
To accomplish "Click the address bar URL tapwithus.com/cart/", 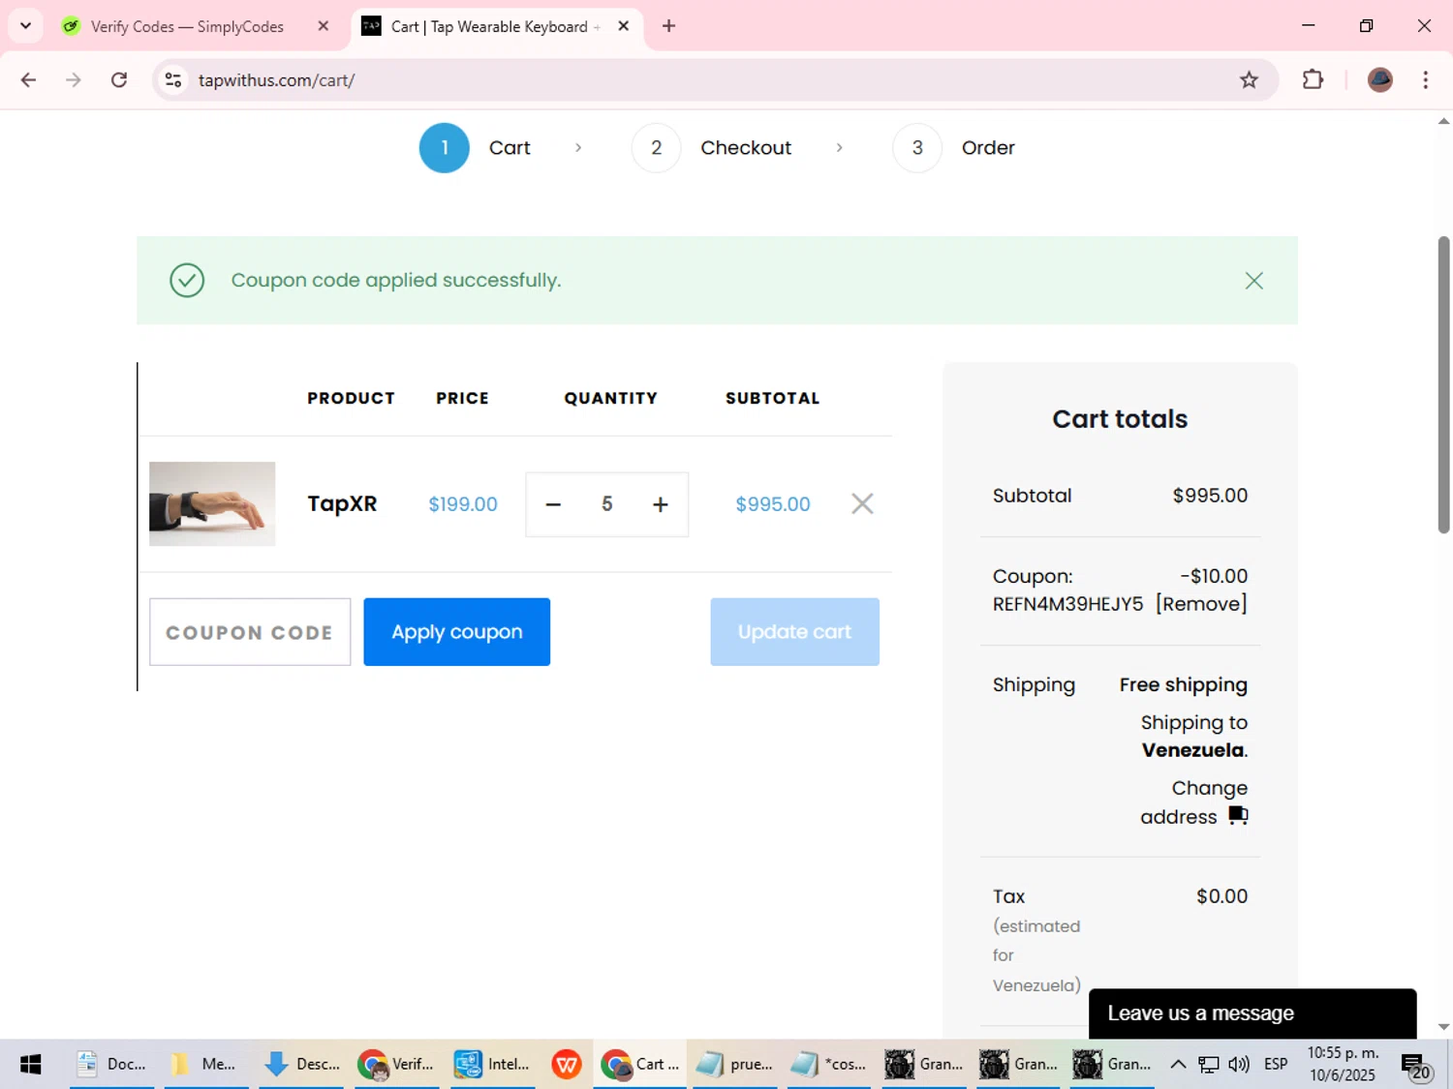I will pos(276,80).
